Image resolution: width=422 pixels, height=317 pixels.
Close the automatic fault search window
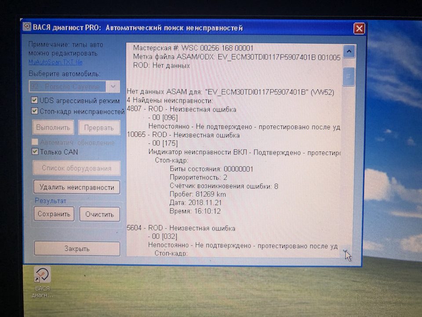click(x=359, y=28)
